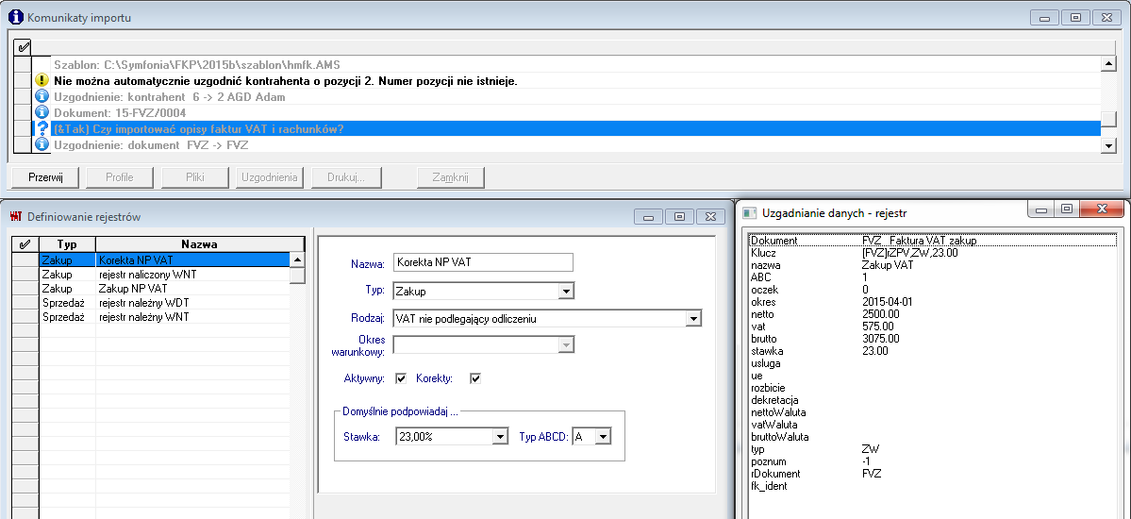Click the warning icon beside 'Nie można automatycznie uzgodnić' message
This screenshot has width=1131, height=519.
42,81
